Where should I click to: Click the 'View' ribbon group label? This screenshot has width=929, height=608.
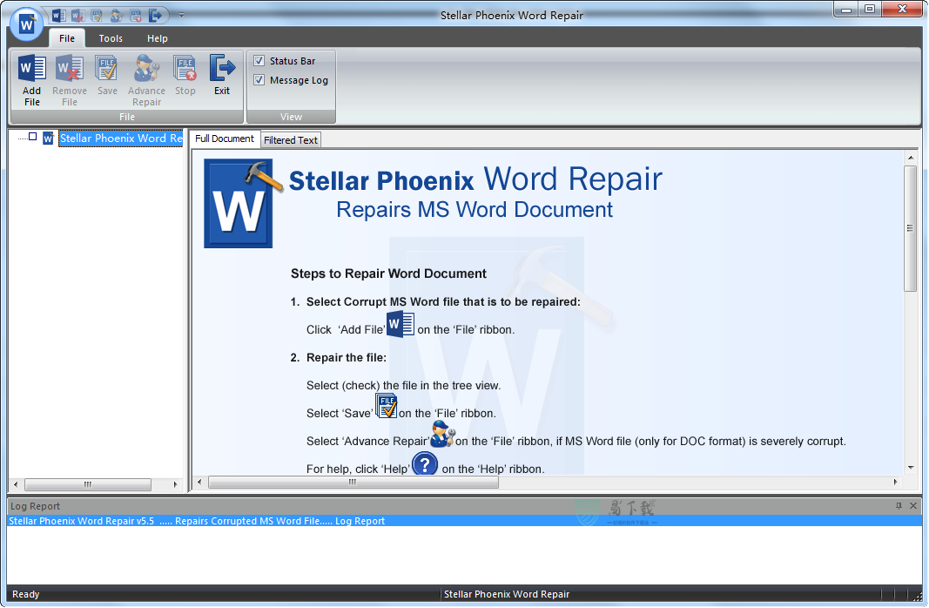point(291,117)
